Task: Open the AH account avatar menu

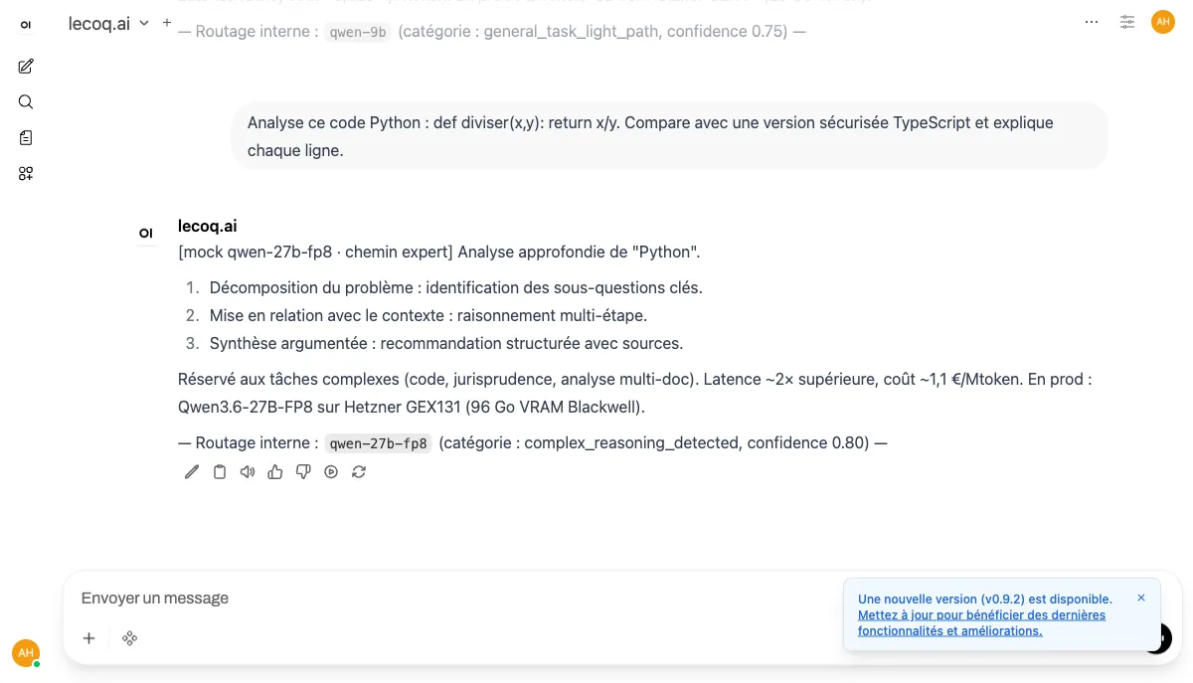Action: point(1163,21)
